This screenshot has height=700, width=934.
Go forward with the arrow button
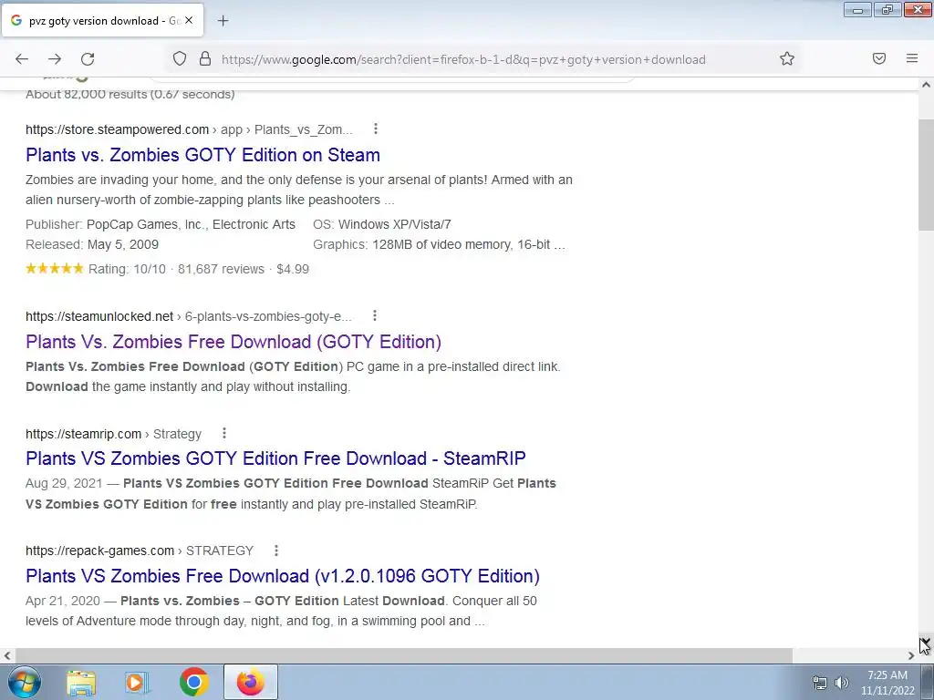55,59
